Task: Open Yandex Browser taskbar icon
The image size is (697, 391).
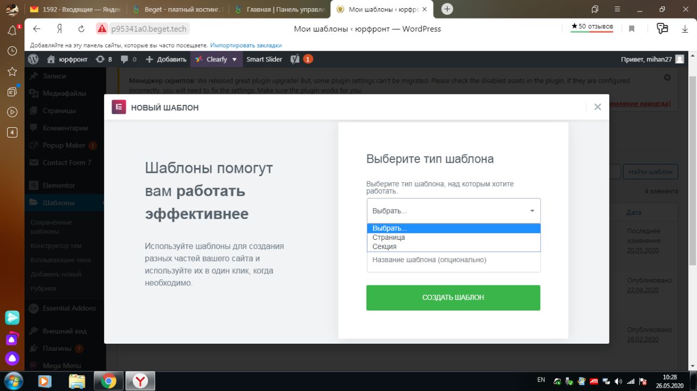Action: (x=140, y=381)
